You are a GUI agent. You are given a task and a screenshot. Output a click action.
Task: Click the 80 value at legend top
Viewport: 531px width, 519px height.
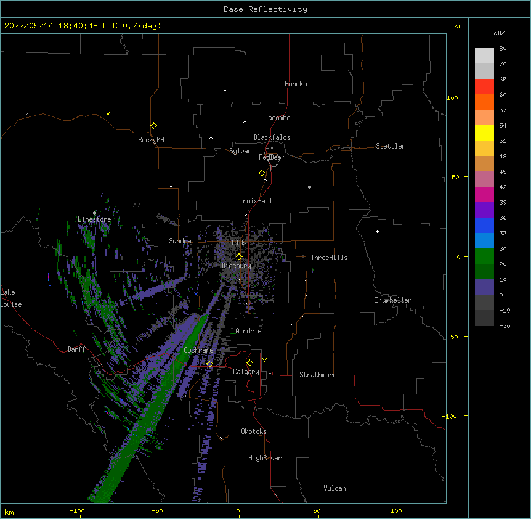(503, 49)
